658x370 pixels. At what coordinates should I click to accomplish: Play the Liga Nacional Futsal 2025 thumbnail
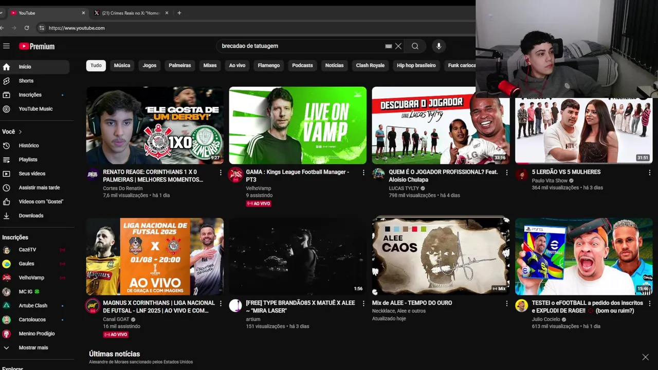pos(155,256)
